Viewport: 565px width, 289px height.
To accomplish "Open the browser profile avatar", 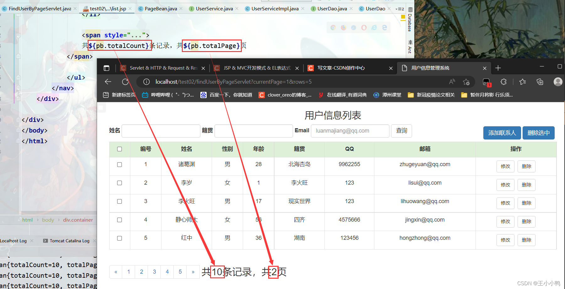I will [558, 82].
